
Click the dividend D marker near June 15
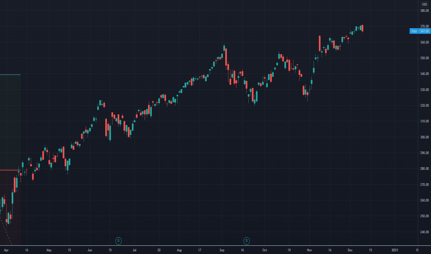[118, 241]
